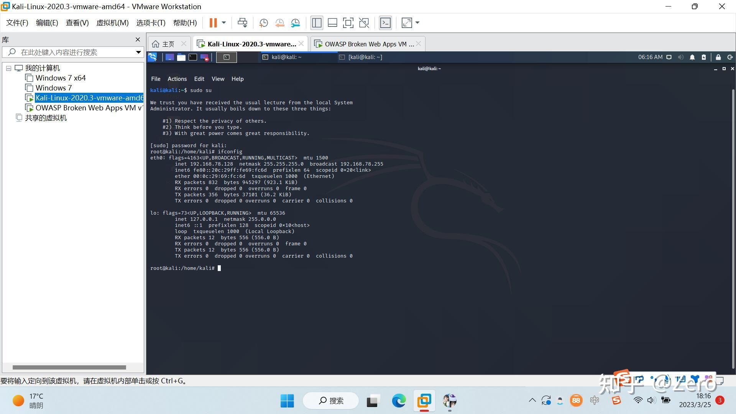736x414 pixels.
Task: Collapse the 我的计算机 tree node
Action: click(8, 68)
